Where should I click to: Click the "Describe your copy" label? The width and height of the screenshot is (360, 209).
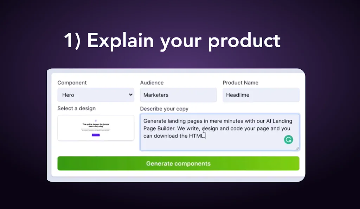(x=164, y=109)
